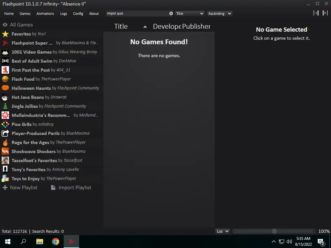Click the Flashpoint icon in the taskbar
The height and width of the screenshot is (248, 331).
click(71, 242)
